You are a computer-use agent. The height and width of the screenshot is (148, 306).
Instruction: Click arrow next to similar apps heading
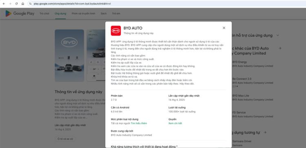265,133
